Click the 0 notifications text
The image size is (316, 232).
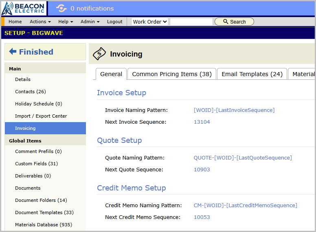92,9
